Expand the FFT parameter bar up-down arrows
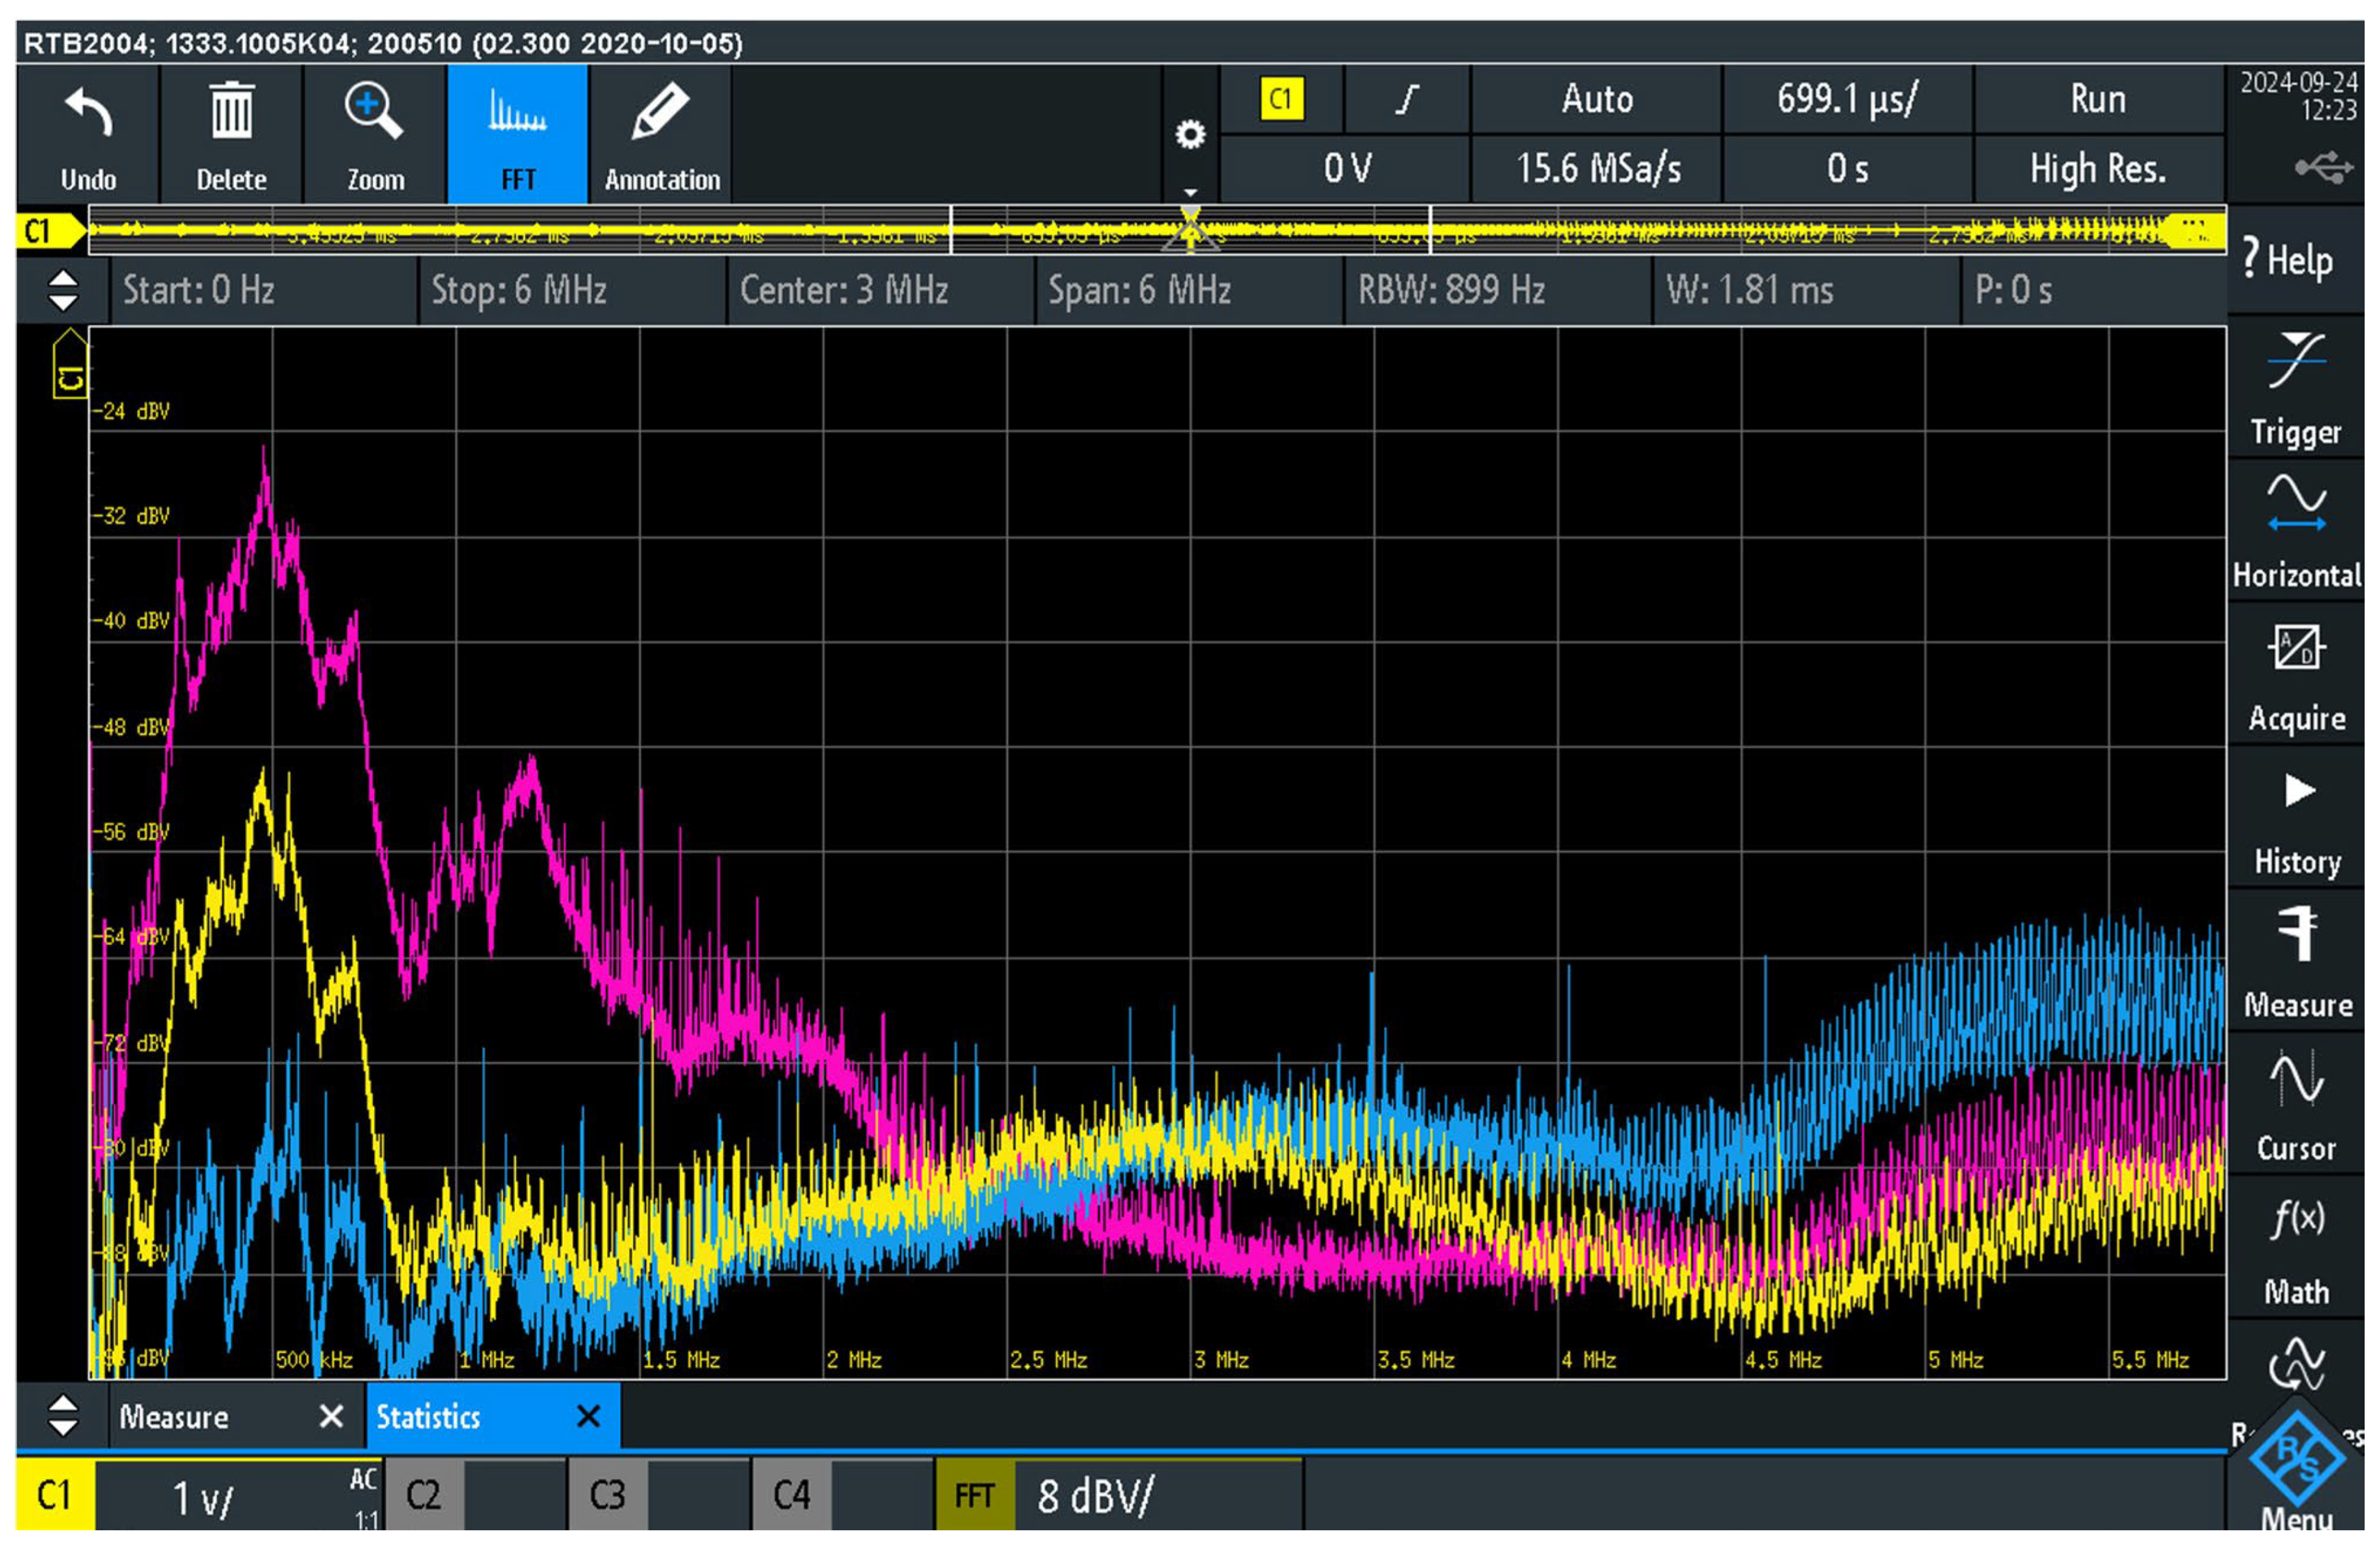 (x=63, y=290)
